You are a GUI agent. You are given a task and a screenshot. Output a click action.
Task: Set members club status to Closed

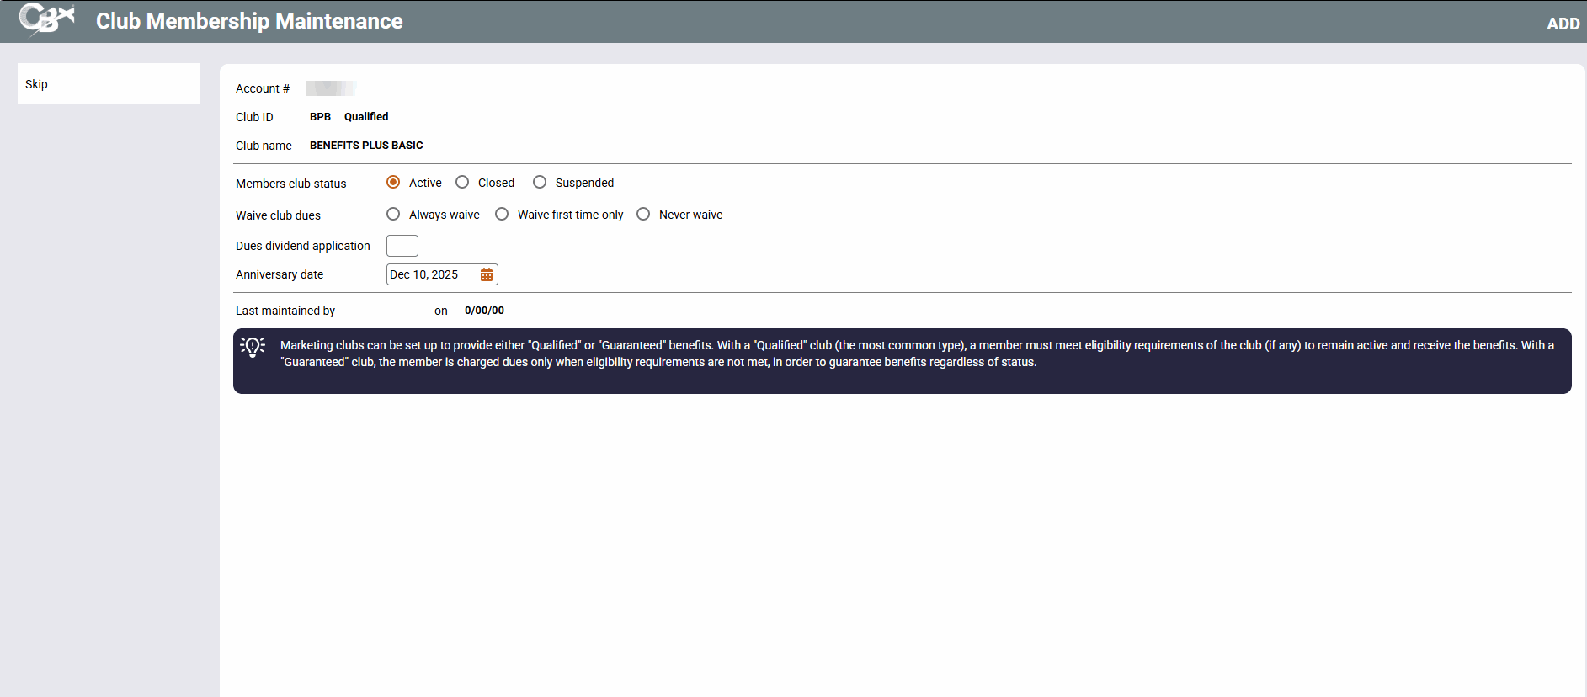pos(462,183)
